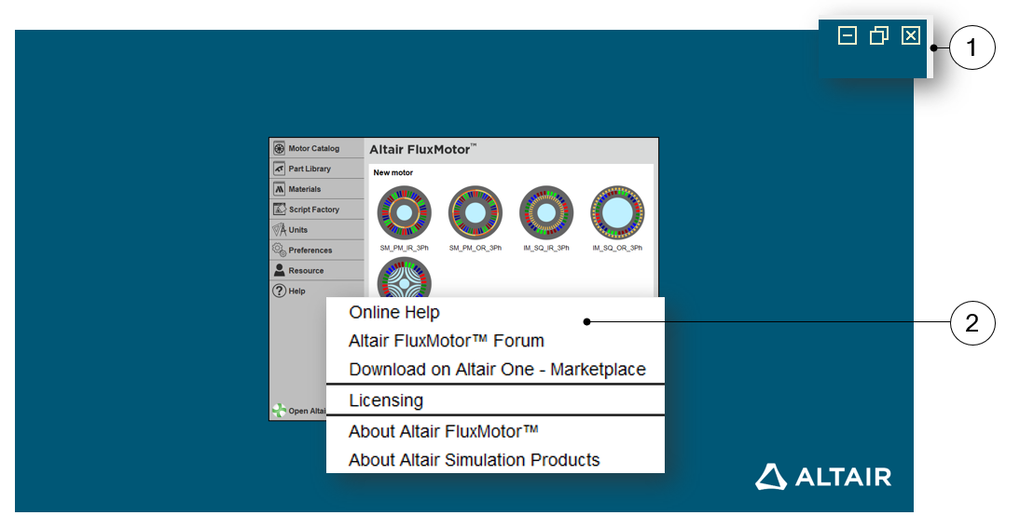1020x529 pixels.
Task: Open About Altair FluxMotor
Action: tap(444, 431)
